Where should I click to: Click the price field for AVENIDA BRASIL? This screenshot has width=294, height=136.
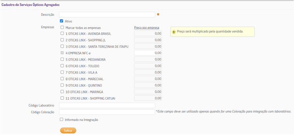pos(148,33)
